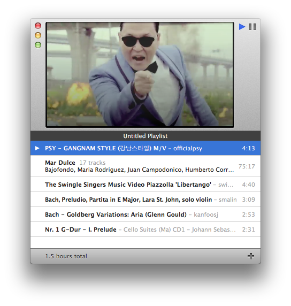The width and height of the screenshot is (291, 306).
Task: Click the Cello Suites (Ma) CD1 album text
Action: click(x=154, y=230)
